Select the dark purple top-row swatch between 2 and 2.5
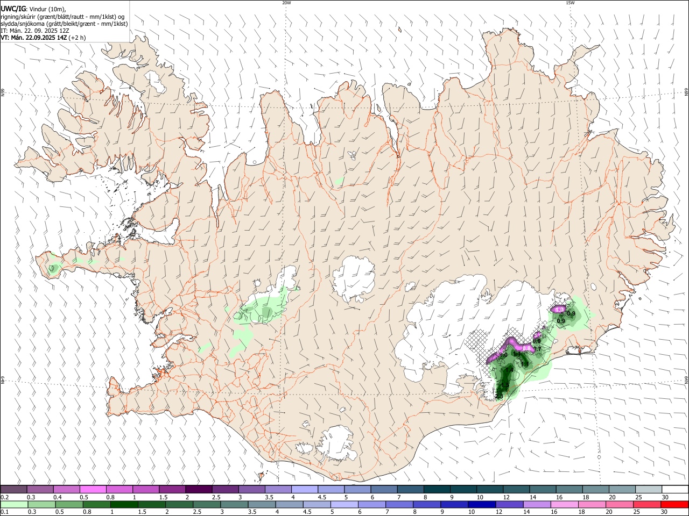The image size is (689, 516). click(199, 490)
